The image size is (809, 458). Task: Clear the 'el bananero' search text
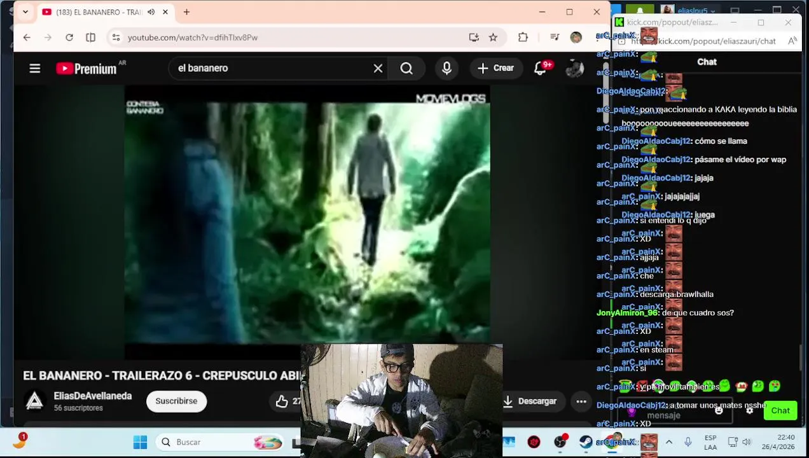(378, 68)
